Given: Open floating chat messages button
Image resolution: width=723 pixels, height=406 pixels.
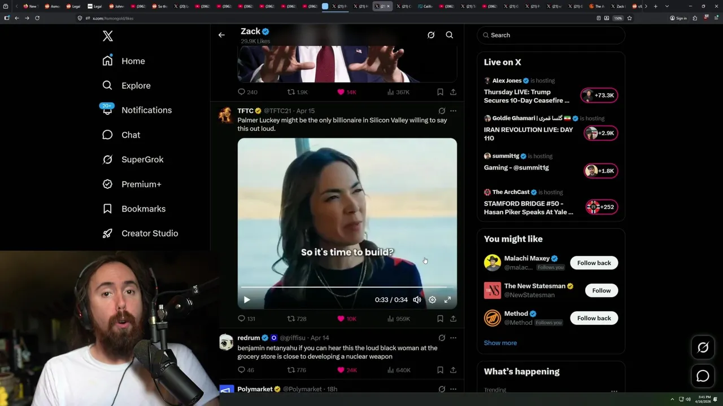Looking at the screenshot, I should pos(703,376).
